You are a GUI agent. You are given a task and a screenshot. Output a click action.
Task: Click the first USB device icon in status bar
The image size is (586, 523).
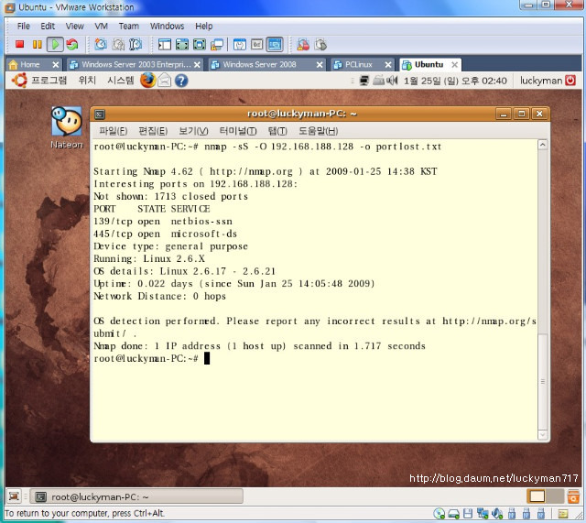[x=512, y=514]
